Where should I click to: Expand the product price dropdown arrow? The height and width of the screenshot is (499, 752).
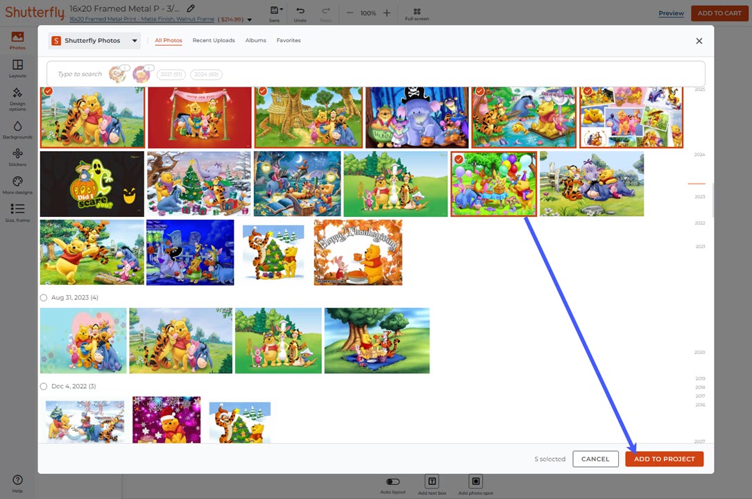click(x=249, y=19)
